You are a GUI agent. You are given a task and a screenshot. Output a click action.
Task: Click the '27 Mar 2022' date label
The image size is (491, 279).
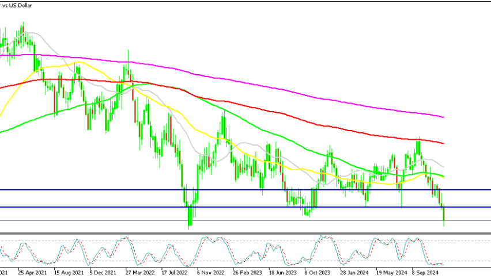click(x=140, y=273)
